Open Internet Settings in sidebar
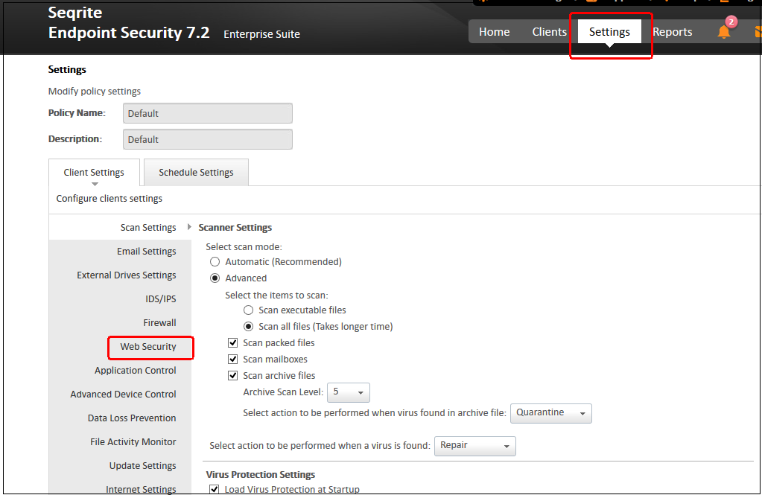This screenshot has height=495, width=762. tap(141, 489)
